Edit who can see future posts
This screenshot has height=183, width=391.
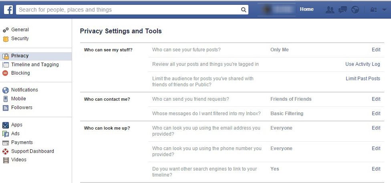tap(376, 50)
